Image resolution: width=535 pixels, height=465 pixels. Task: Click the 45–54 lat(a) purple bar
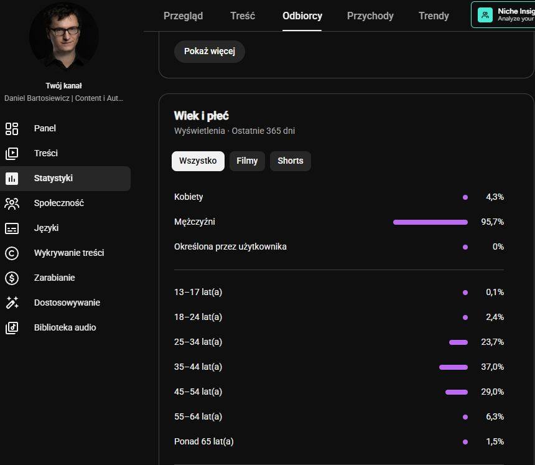[457, 392]
